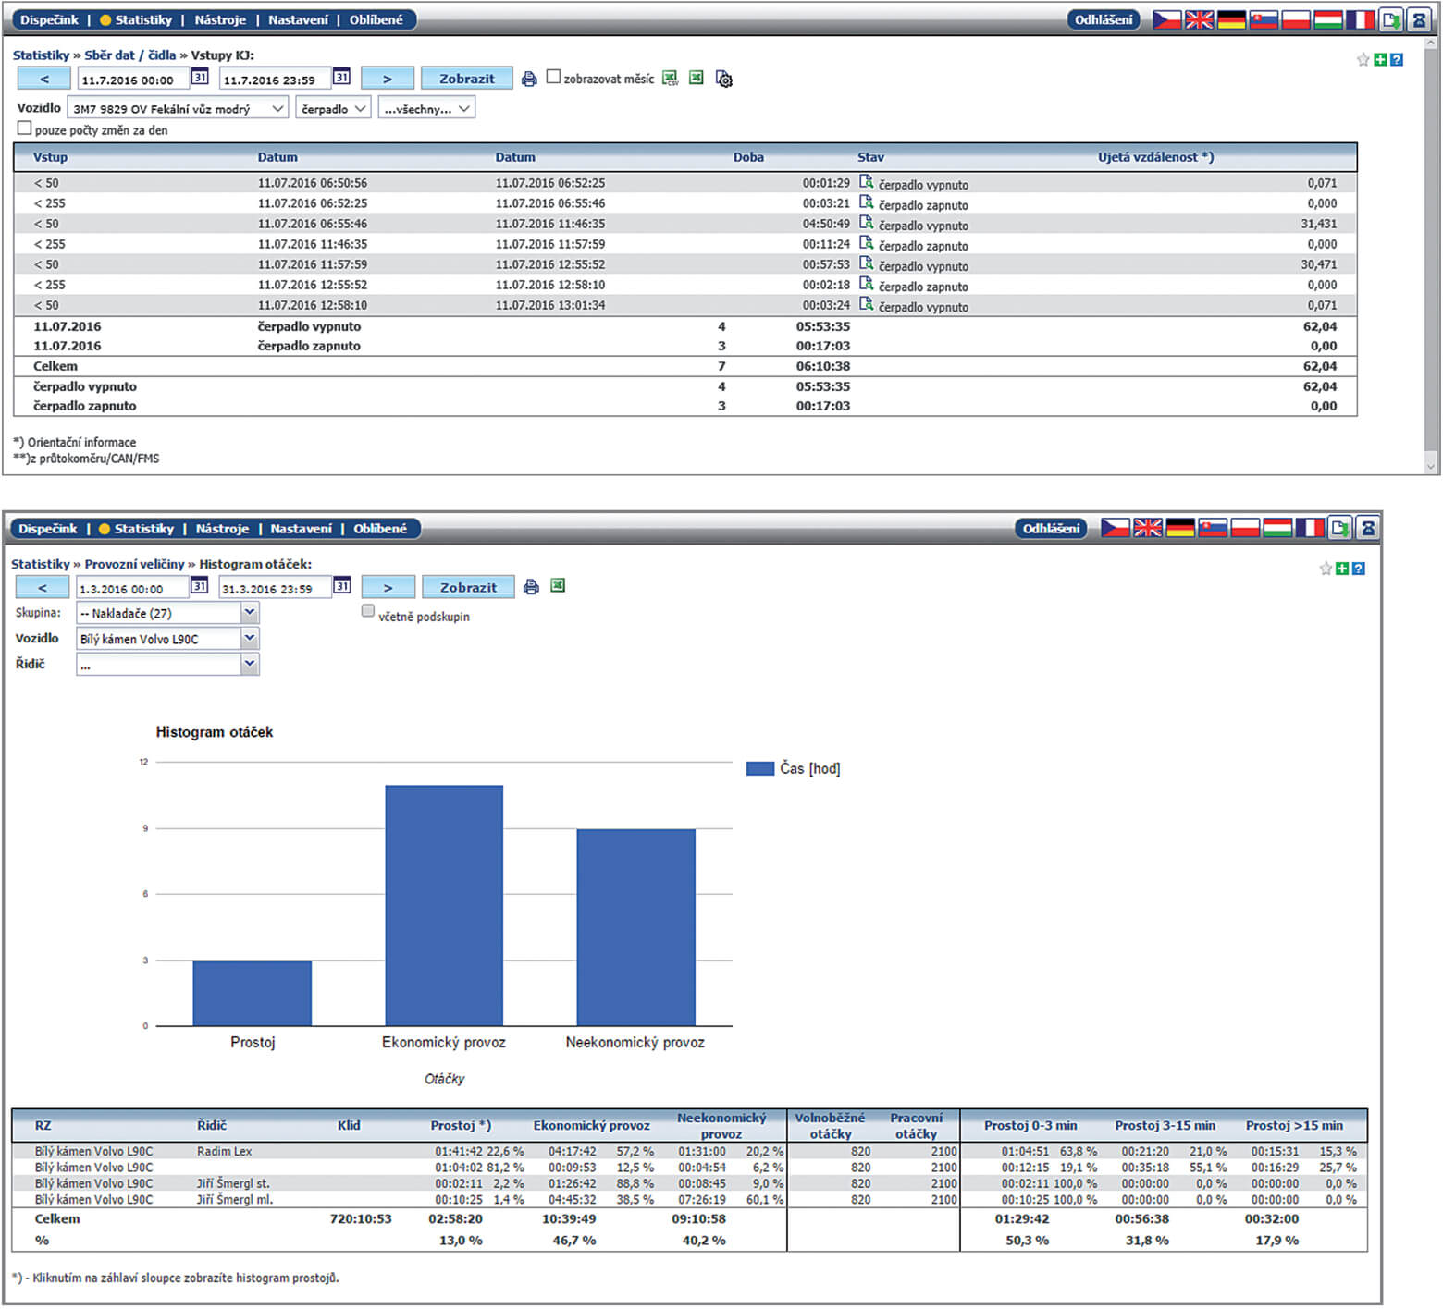Click 'Čas [hod]' legend color swatch

(x=760, y=768)
